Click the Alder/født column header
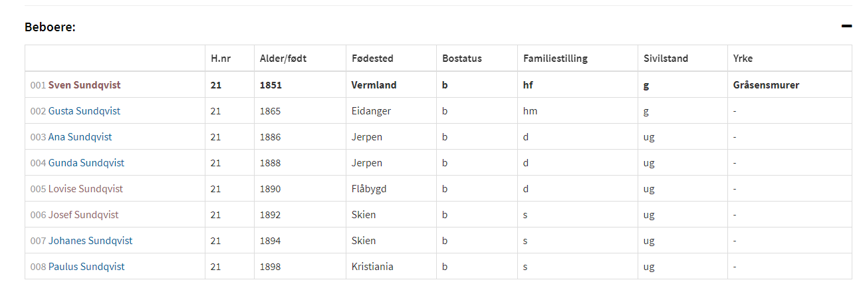Viewport: 859px width, 300px height. (x=283, y=59)
